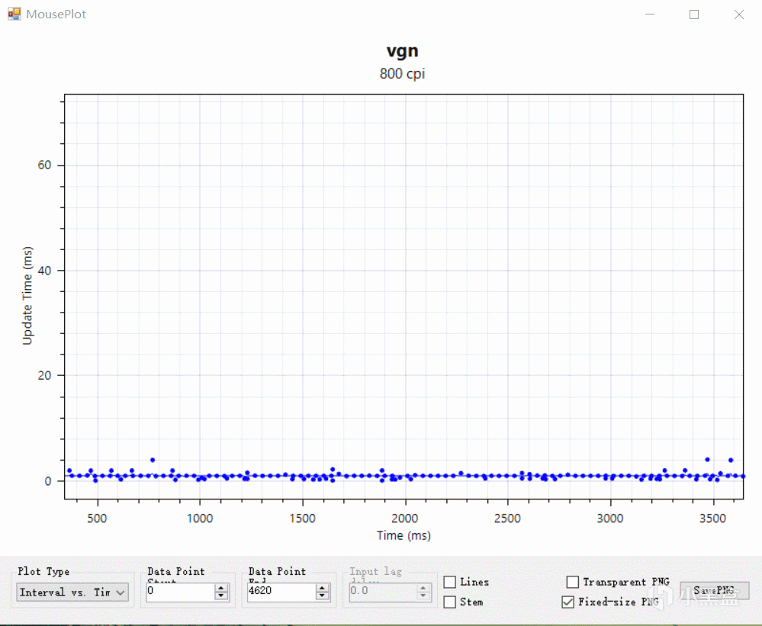Click the MousePlot title text

56,14
